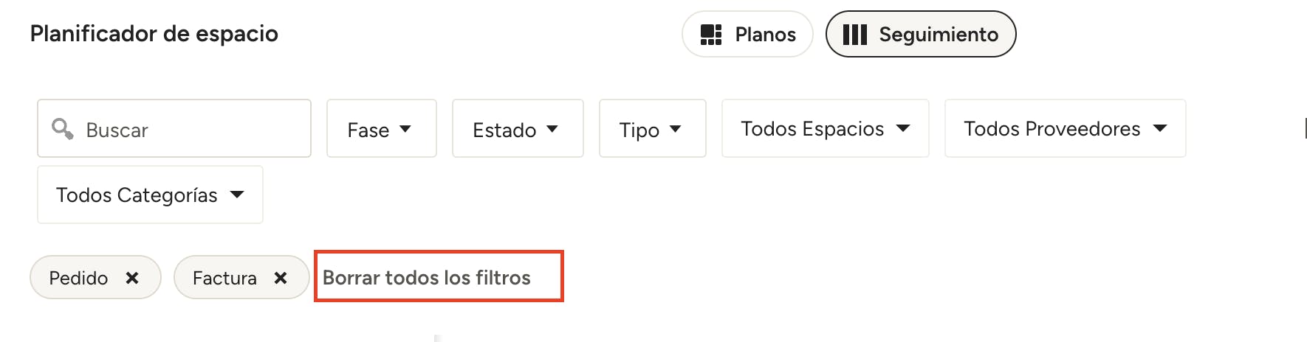Open the Fase filter dropdown
Viewport: 1307px width, 342px height.
(x=382, y=128)
